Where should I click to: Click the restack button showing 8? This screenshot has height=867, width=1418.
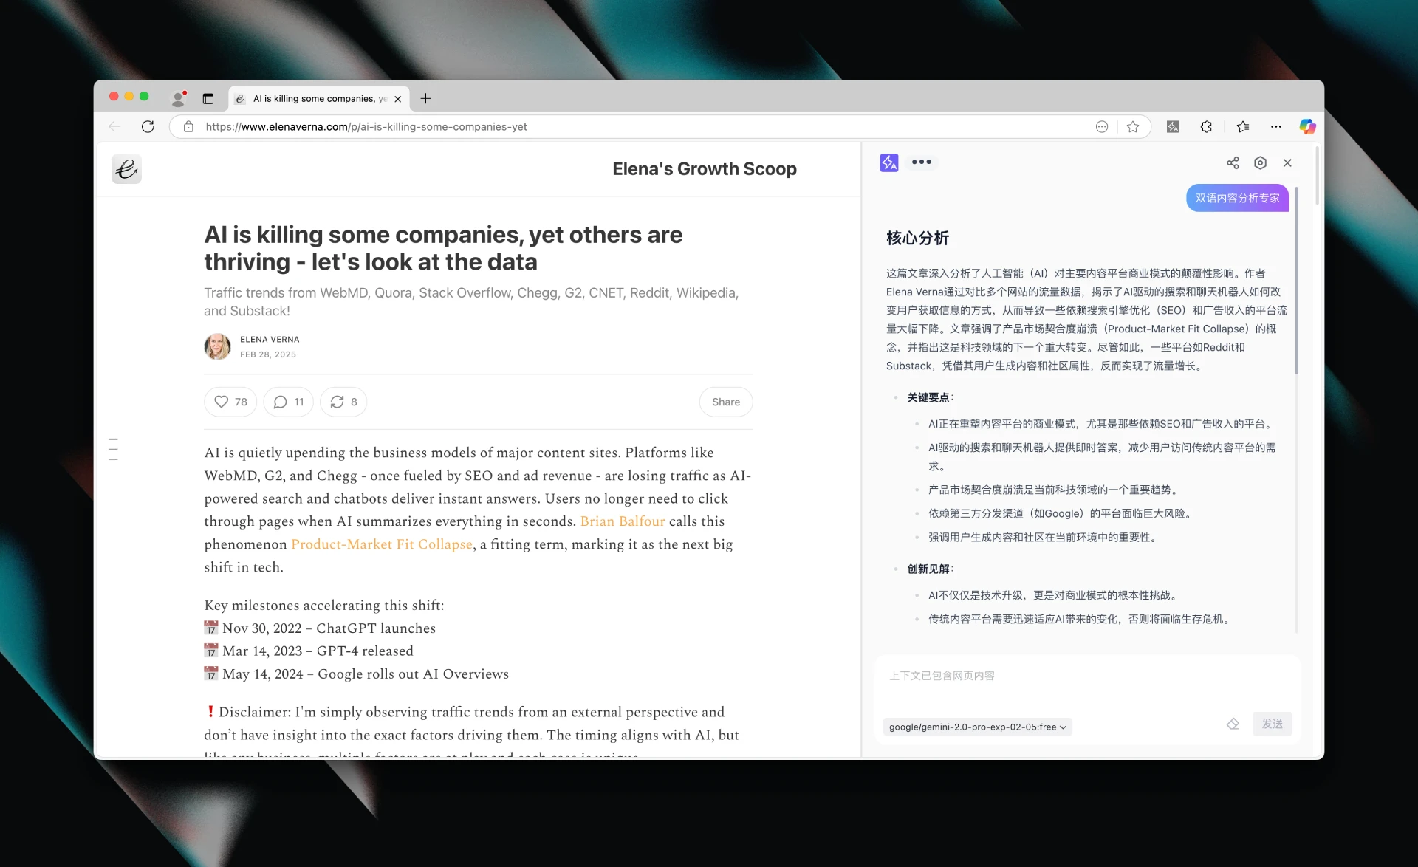point(343,402)
